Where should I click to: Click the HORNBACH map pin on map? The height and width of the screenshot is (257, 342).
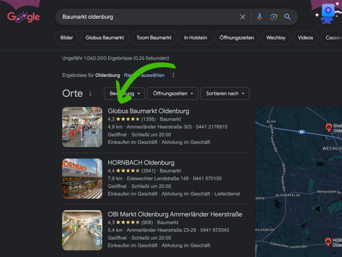[x=328, y=242]
